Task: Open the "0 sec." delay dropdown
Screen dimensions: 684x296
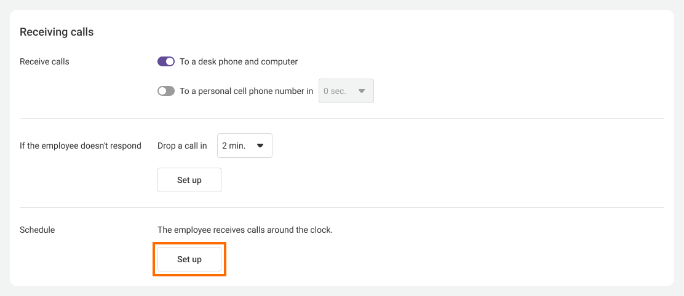Action: (x=346, y=91)
